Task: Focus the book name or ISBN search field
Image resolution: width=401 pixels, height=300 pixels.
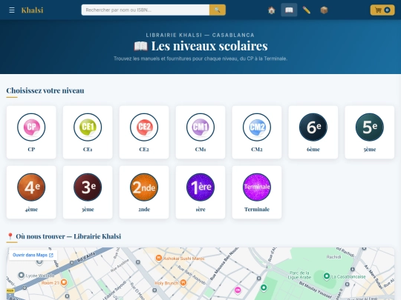Action: (x=146, y=10)
